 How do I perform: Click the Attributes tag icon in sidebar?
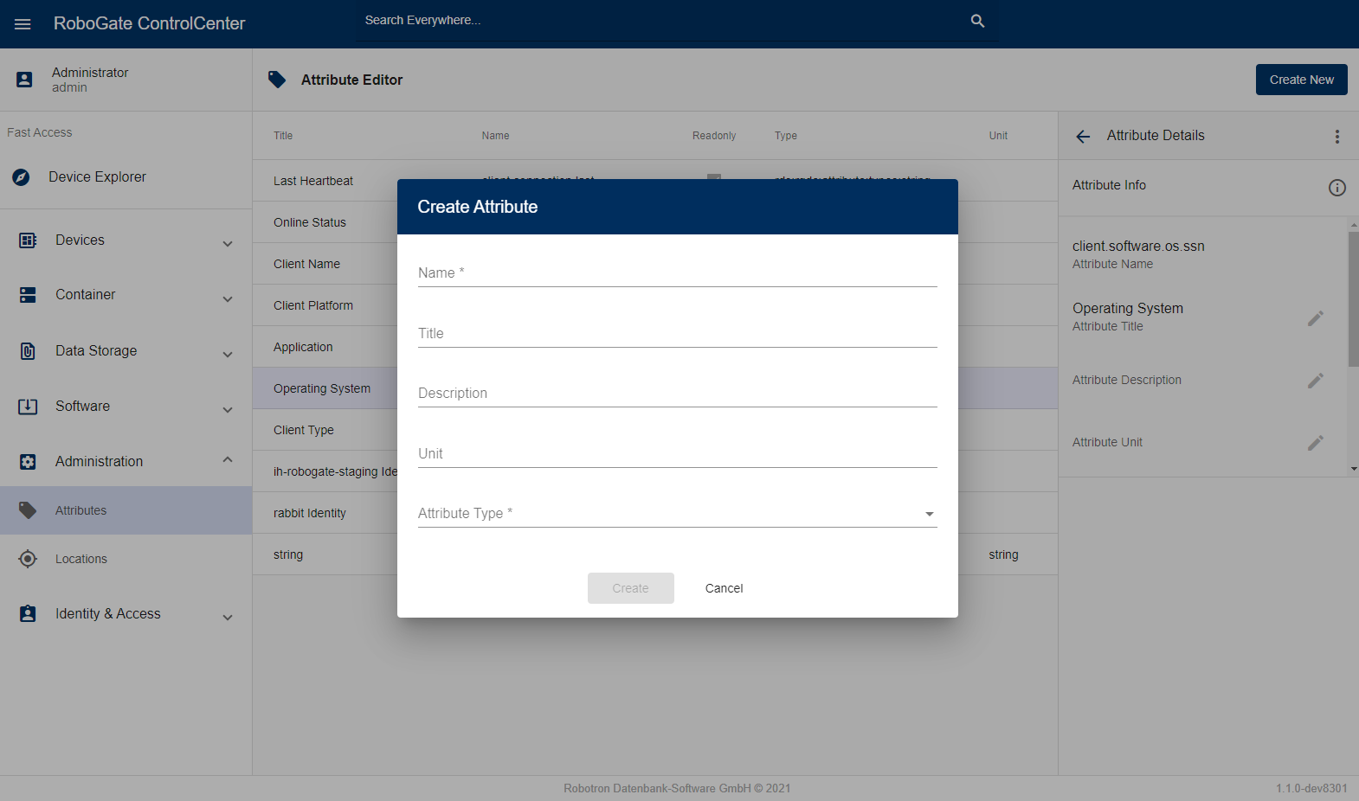click(28, 510)
